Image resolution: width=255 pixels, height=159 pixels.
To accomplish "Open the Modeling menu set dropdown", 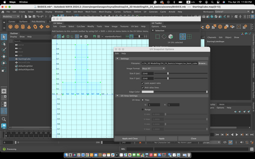I will click(11, 16).
